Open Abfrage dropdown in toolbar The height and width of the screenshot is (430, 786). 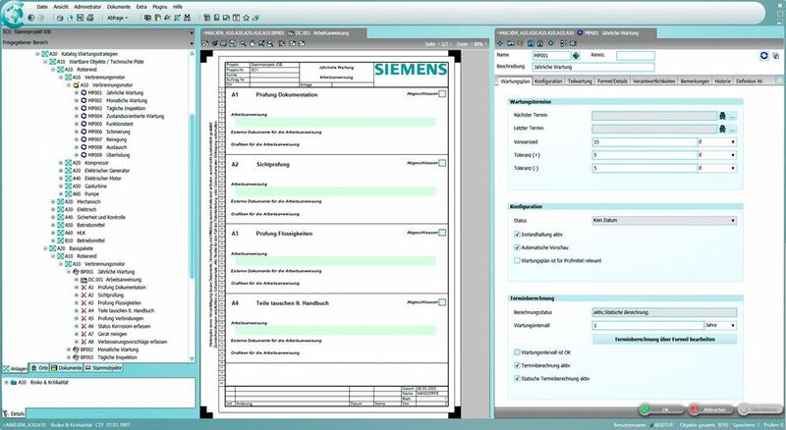coord(117,18)
